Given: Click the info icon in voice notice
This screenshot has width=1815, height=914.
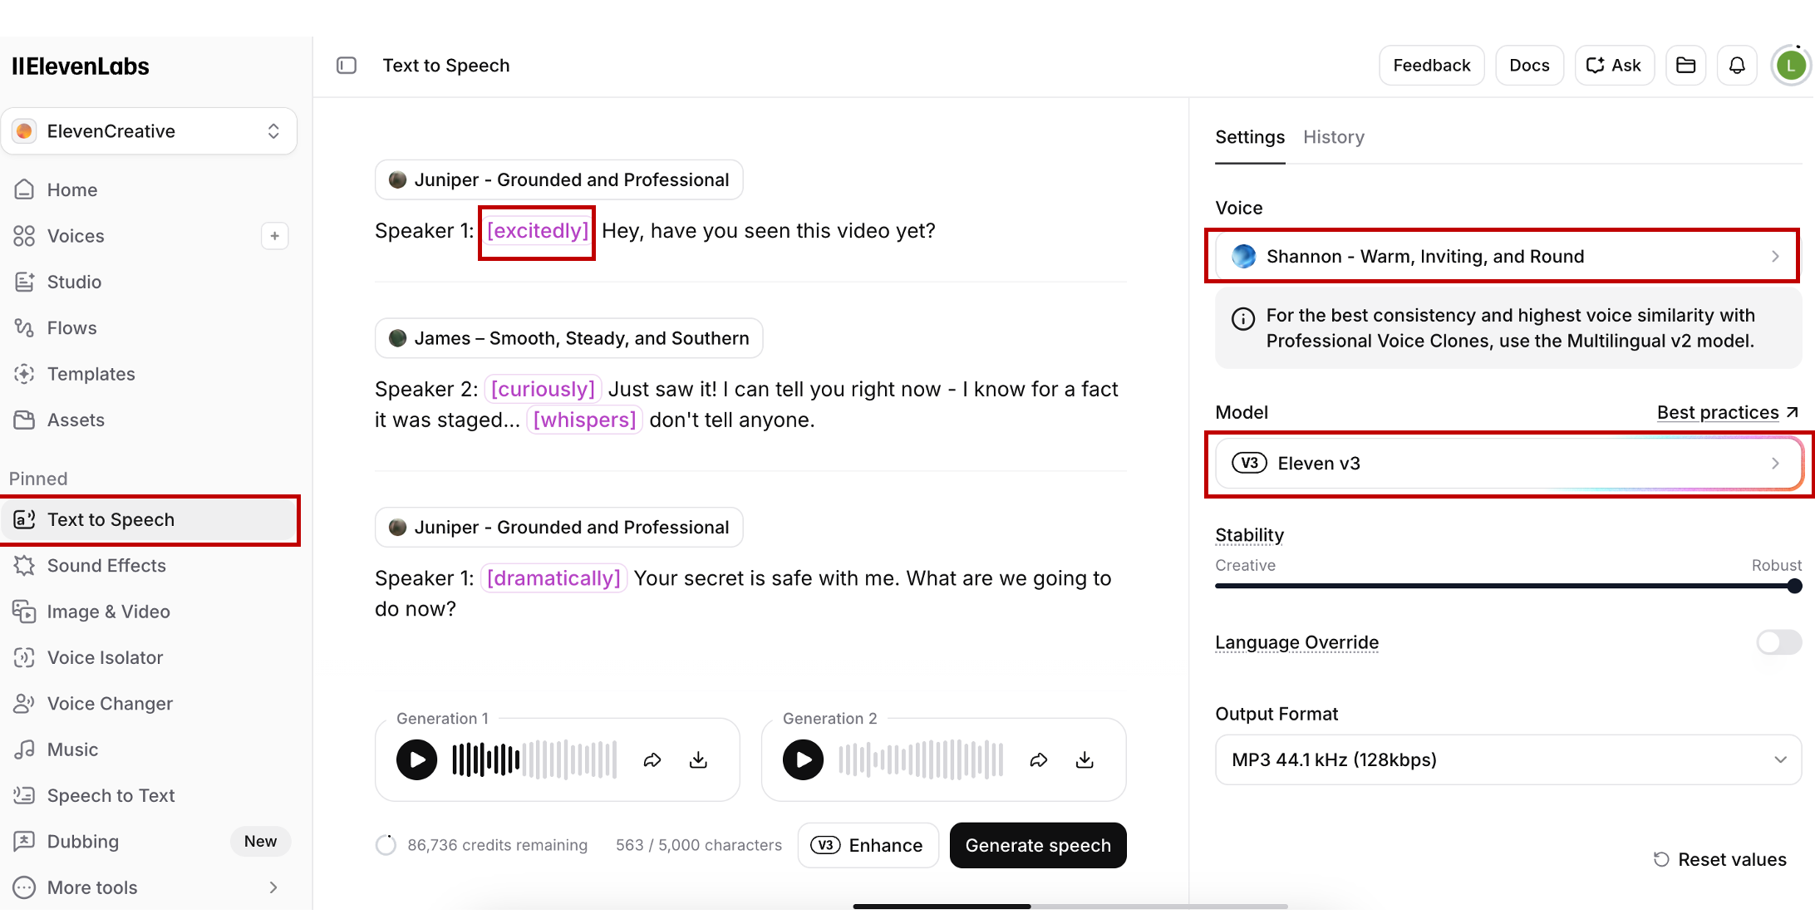Looking at the screenshot, I should point(1243,319).
